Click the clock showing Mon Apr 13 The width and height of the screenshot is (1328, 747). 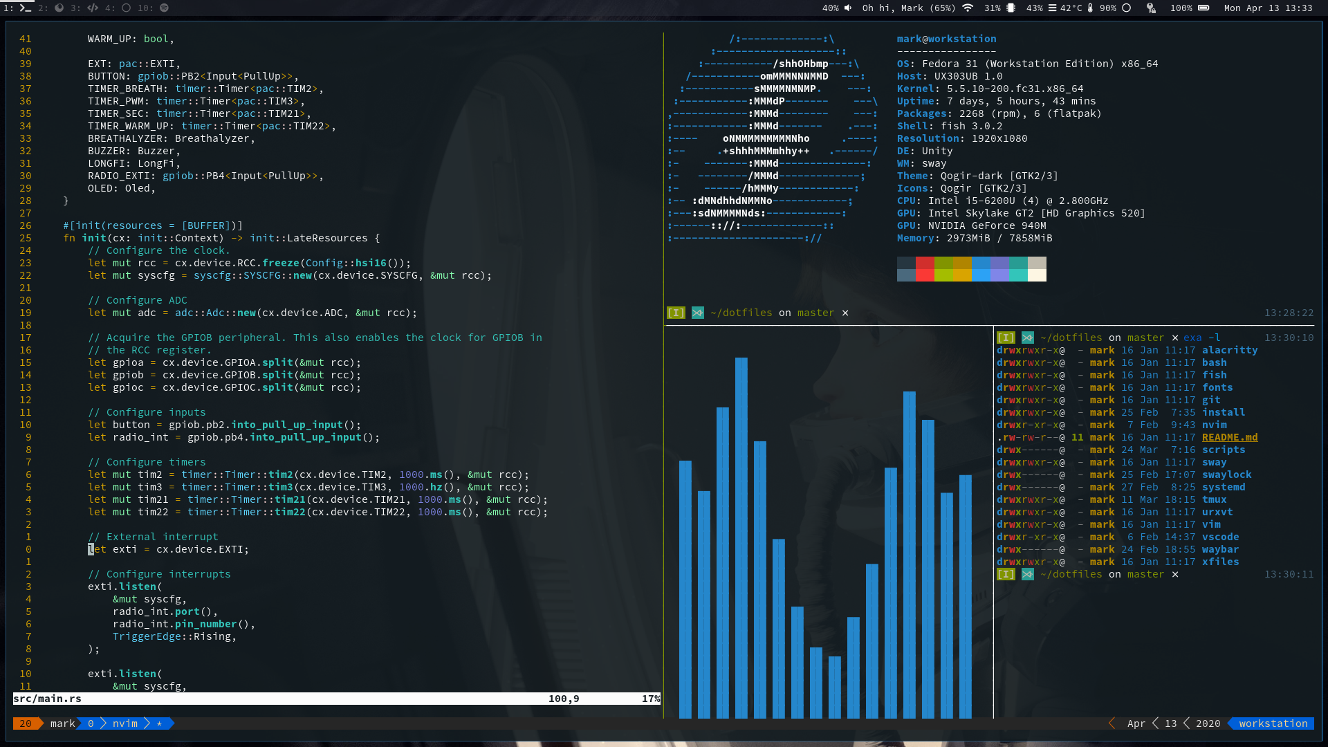(1267, 8)
